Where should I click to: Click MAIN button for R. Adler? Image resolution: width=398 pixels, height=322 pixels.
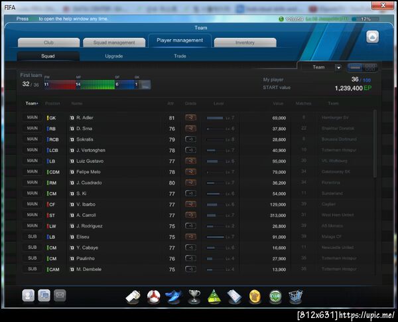pos(33,118)
